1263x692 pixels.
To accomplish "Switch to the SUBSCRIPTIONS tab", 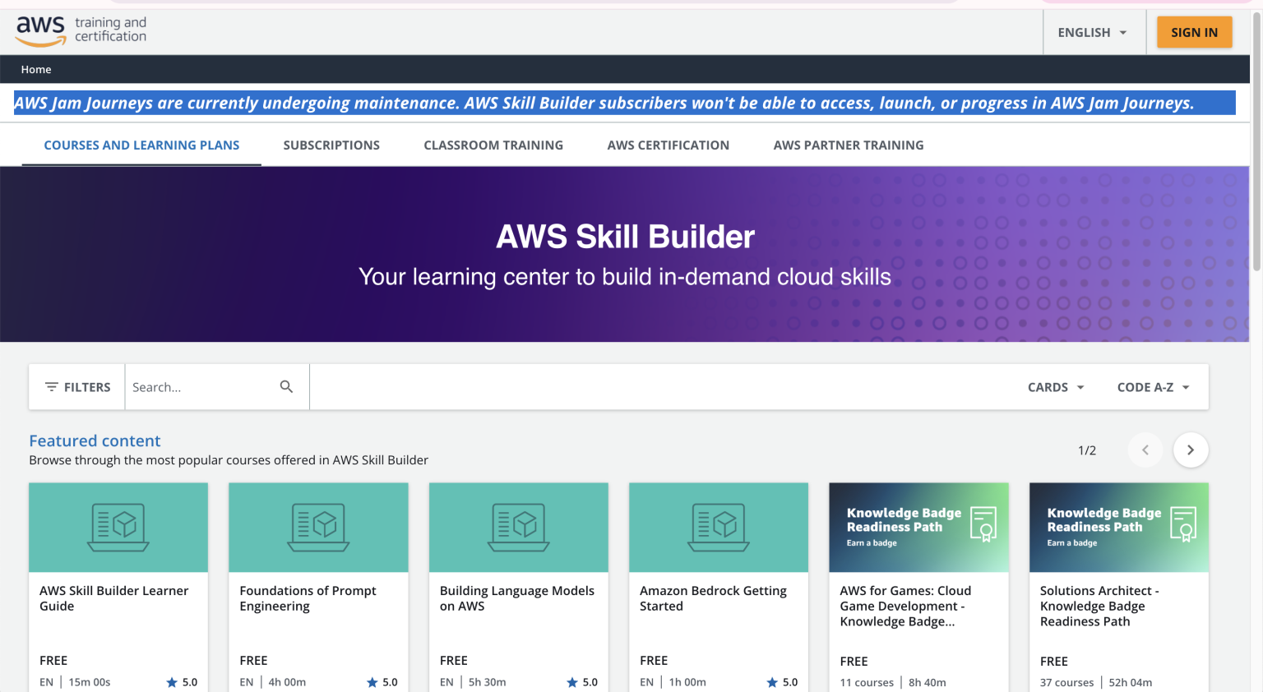I will tap(331, 145).
